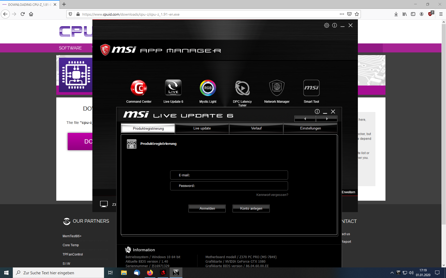The width and height of the screenshot is (446, 278).
Task: Open the MemTest86+ partner link
Action: pyautogui.click(x=72, y=236)
